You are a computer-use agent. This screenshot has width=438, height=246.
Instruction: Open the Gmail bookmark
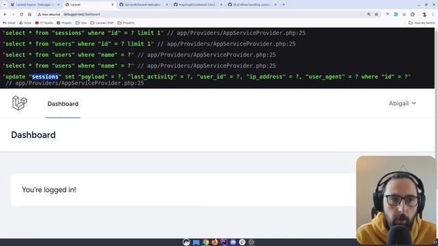9,23
